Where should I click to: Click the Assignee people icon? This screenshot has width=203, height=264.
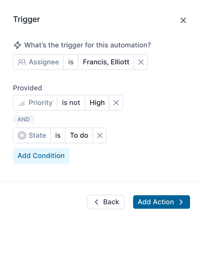click(x=22, y=62)
